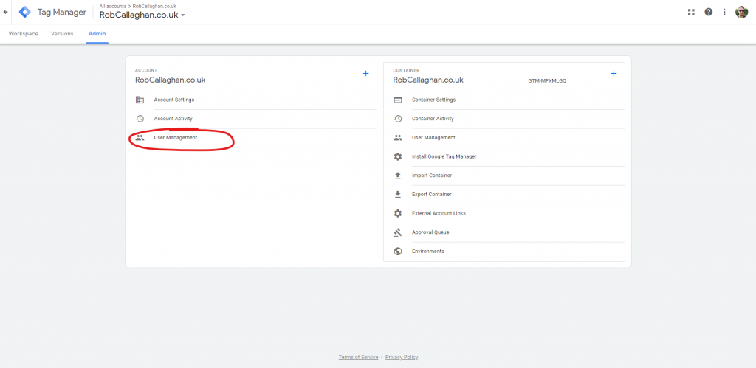756x368 pixels.
Task: Switch to the Versions tab
Action: pos(62,34)
